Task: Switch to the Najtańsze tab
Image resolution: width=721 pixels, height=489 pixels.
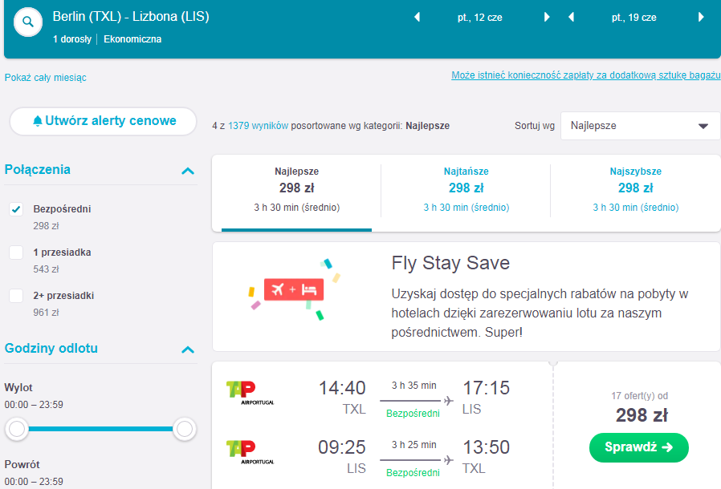Action: tap(466, 189)
